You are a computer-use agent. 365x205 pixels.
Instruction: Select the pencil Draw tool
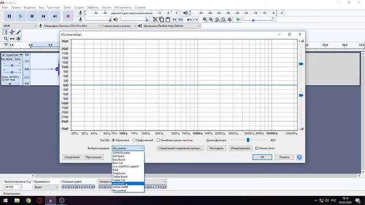point(18,32)
